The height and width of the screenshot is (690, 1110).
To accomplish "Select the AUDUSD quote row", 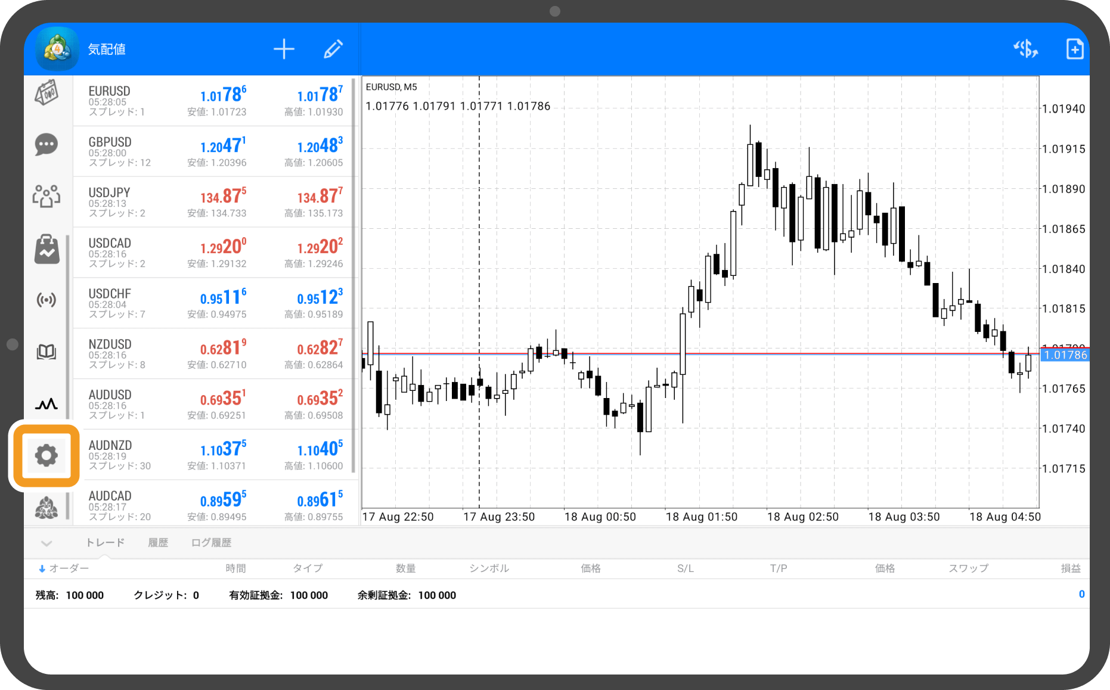I will pos(215,405).
